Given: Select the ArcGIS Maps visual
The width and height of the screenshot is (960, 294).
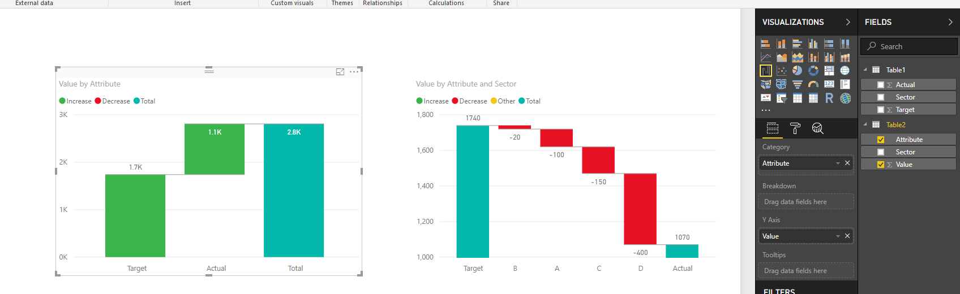Looking at the screenshot, I should [845, 98].
